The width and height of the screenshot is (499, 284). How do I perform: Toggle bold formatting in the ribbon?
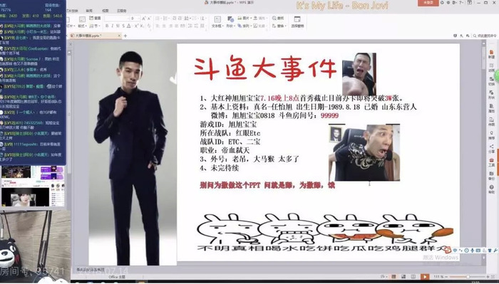(x=107, y=26)
